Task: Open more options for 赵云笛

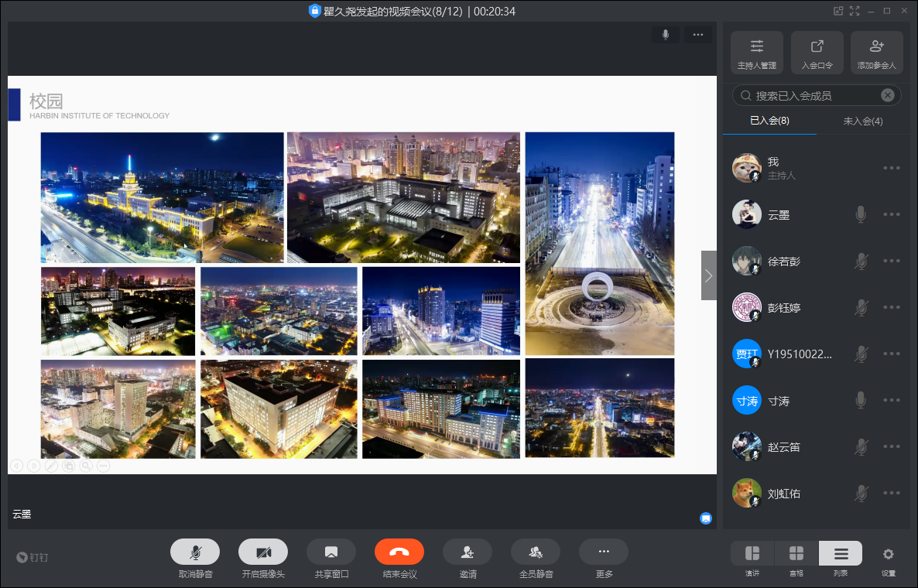Action: [892, 446]
